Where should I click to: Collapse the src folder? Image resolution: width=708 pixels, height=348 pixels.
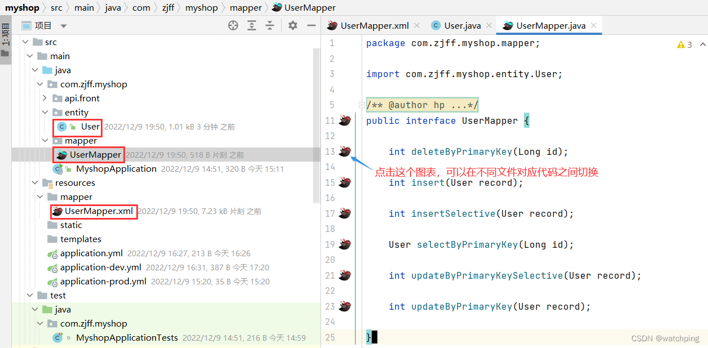point(25,42)
